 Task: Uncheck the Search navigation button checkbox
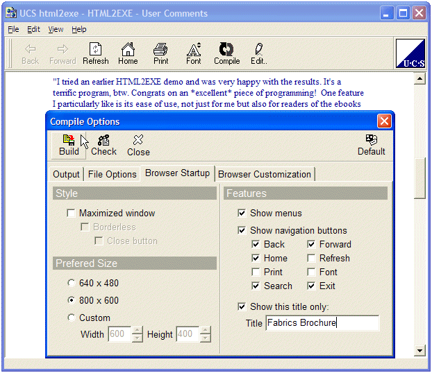[256, 286]
